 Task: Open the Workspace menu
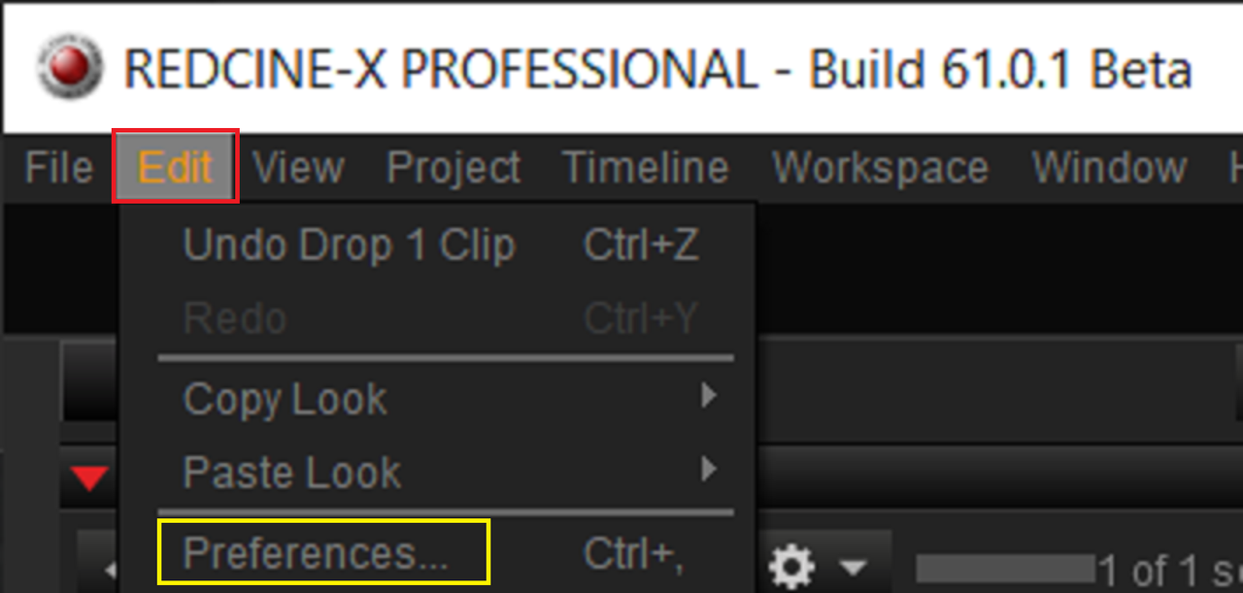click(880, 168)
